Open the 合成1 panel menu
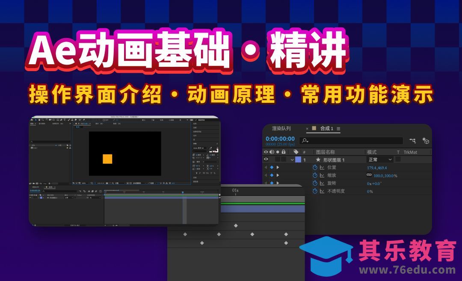The height and width of the screenshot is (281, 462). 339,129
